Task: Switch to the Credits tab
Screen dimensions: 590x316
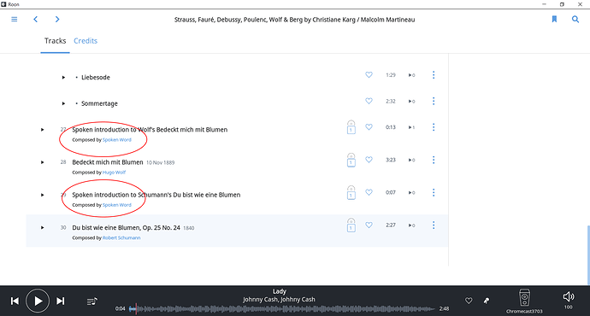Action: coord(86,41)
